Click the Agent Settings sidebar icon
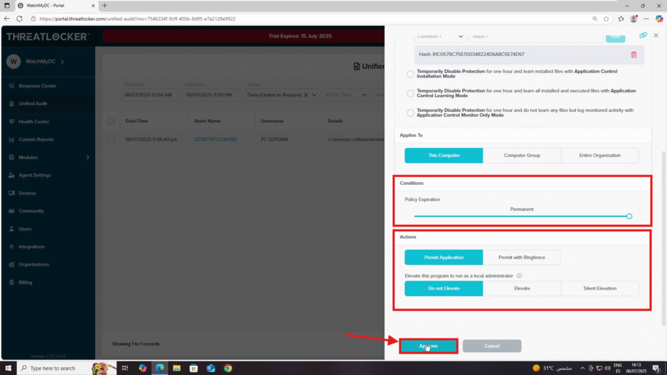 tap(12, 175)
